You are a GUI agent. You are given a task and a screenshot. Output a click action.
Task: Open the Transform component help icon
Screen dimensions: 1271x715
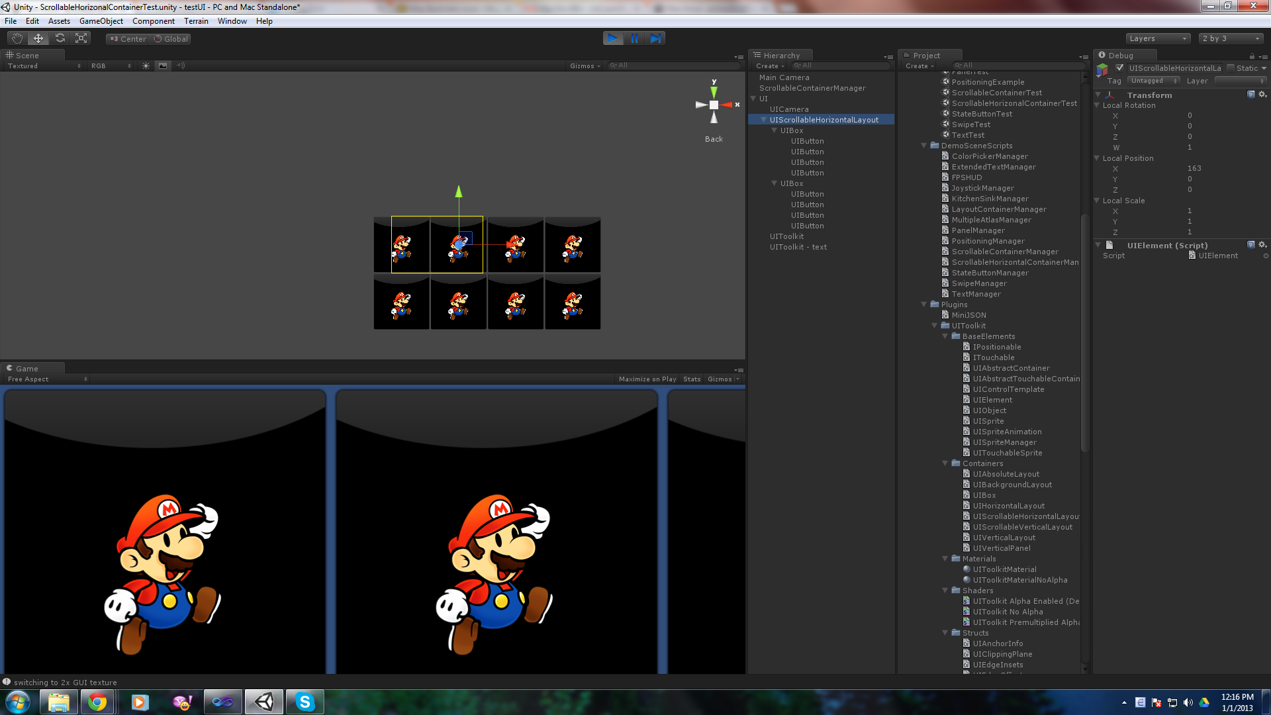[x=1251, y=95]
